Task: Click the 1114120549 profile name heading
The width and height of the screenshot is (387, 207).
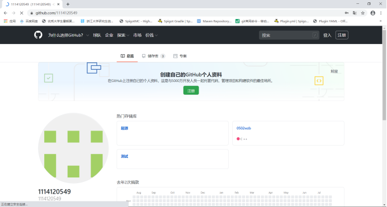Action: tap(54, 191)
